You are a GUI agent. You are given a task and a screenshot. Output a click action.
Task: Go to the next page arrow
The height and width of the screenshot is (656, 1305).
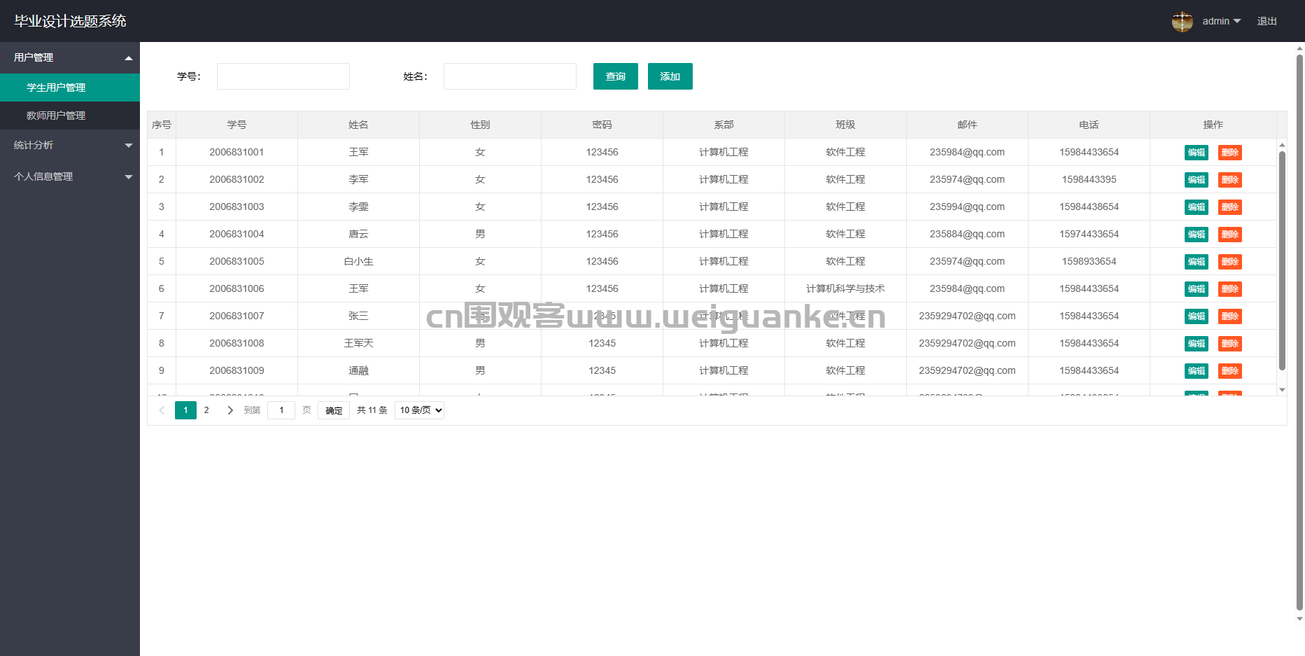230,410
